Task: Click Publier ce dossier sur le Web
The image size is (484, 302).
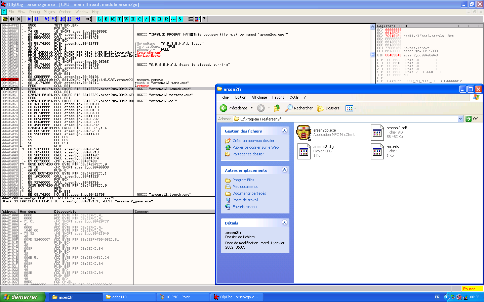Action: (255, 147)
